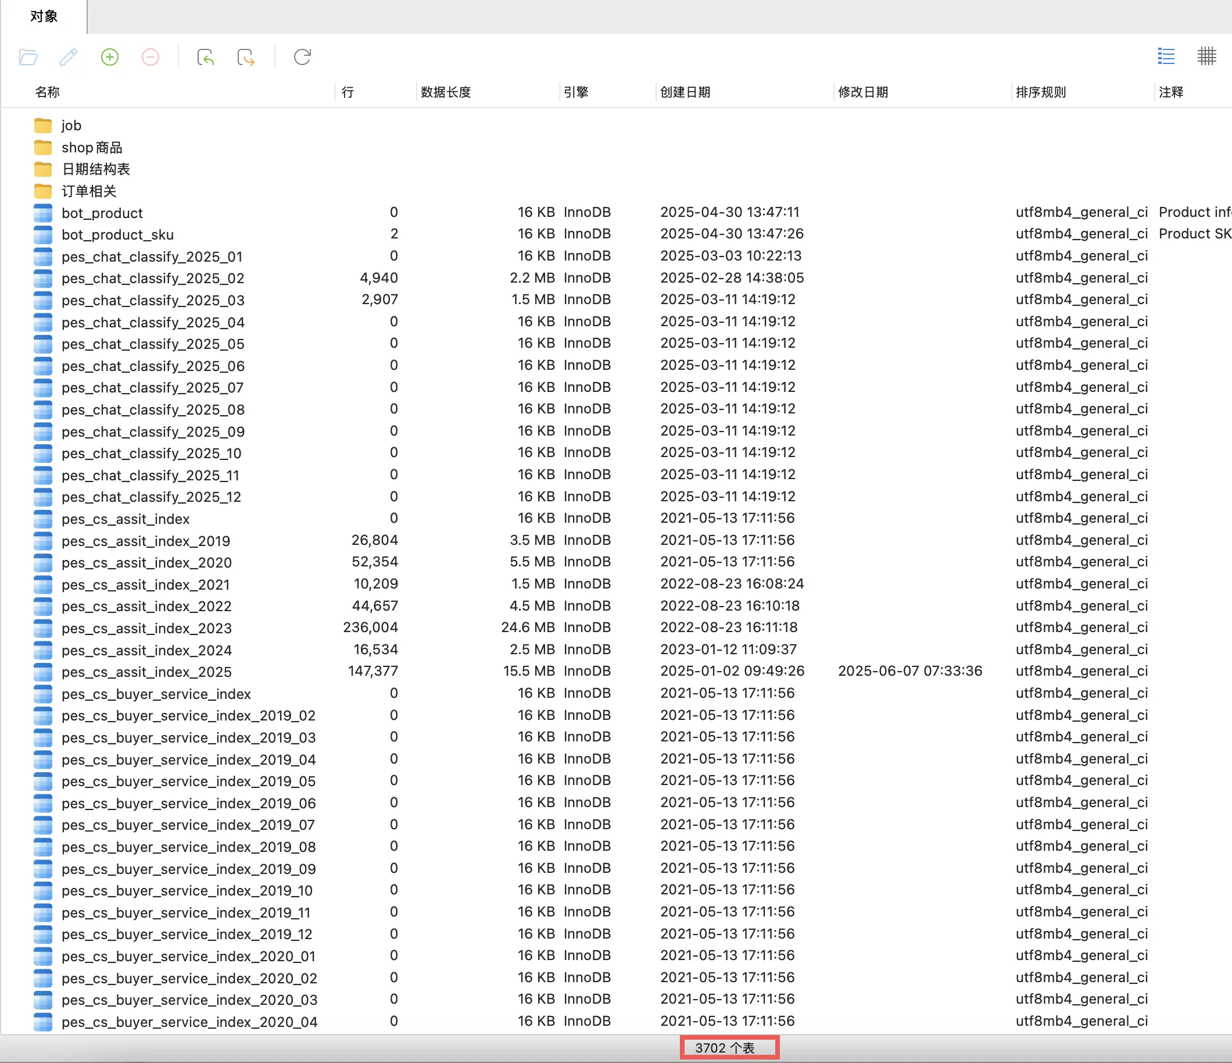Click the open table folder icon
The height and width of the screenshot is (1063, 1232).
(28, 57)
